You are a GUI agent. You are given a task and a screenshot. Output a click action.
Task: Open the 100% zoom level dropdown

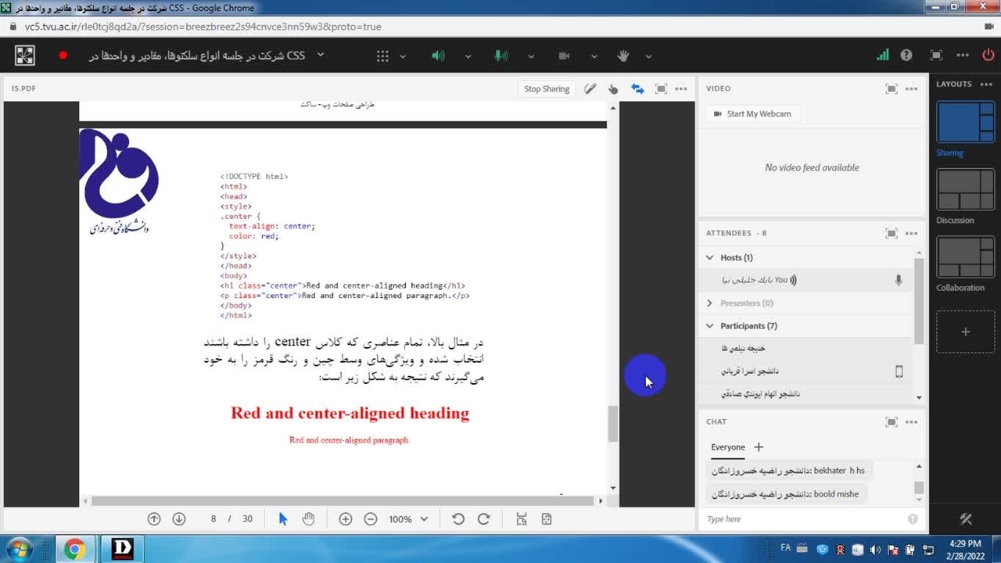(409, 519)
